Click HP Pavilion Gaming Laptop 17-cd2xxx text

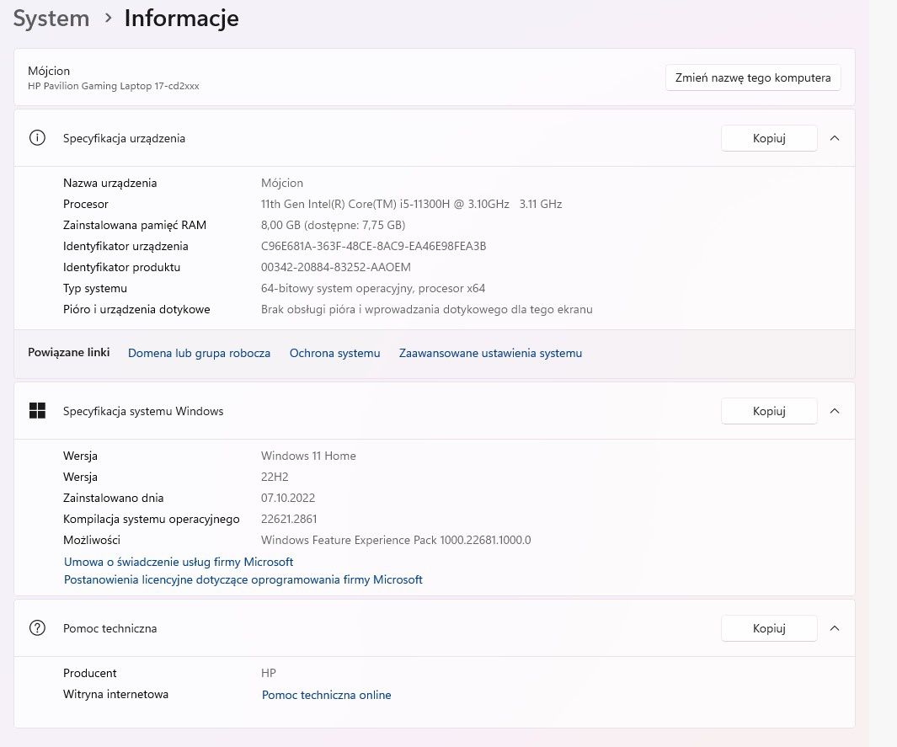113,86
